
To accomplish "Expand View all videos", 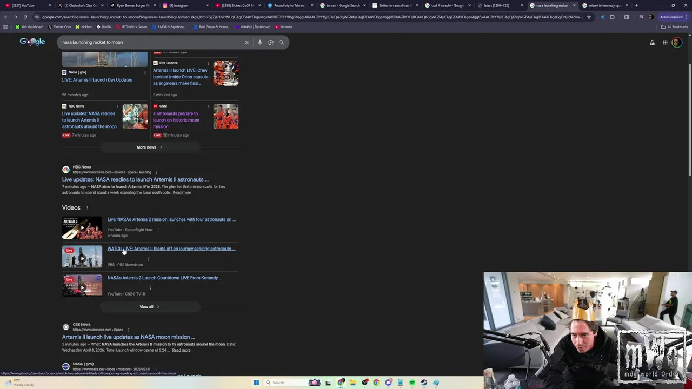I will [149, 307].
